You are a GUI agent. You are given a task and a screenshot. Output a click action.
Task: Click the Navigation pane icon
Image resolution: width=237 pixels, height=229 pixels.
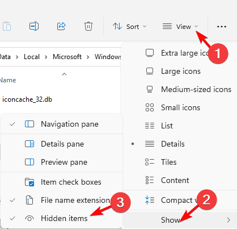(x=29, y=124)
